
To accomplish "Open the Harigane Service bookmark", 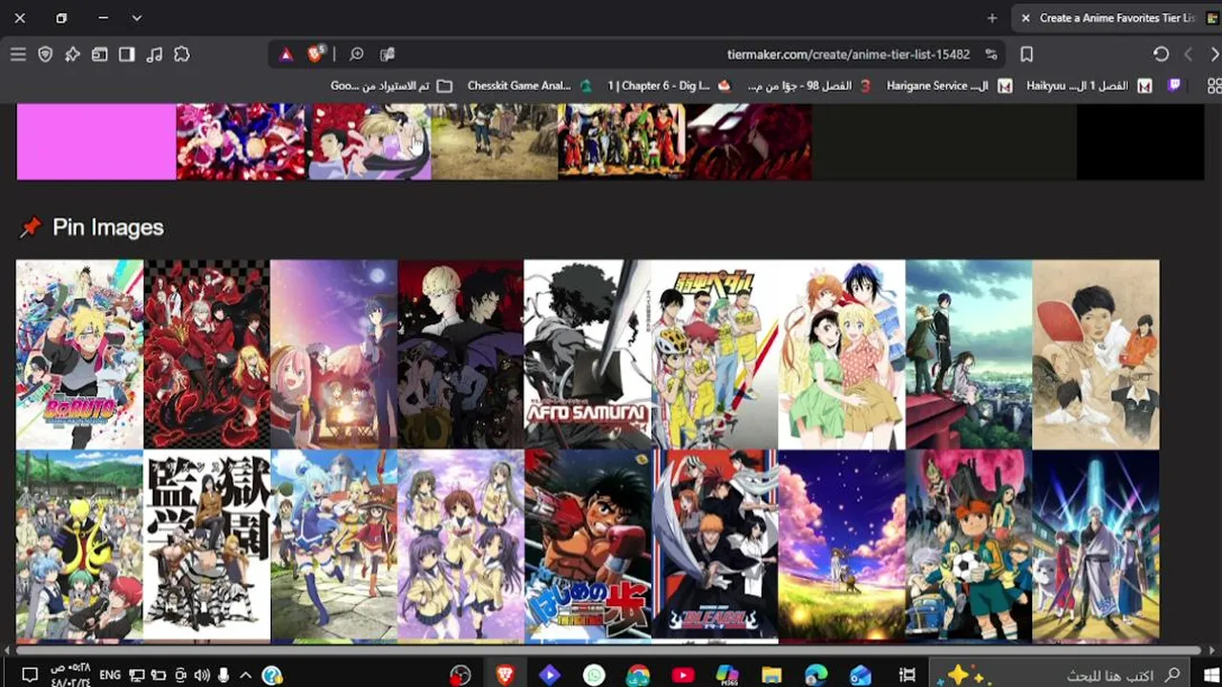I will (949, 86).
